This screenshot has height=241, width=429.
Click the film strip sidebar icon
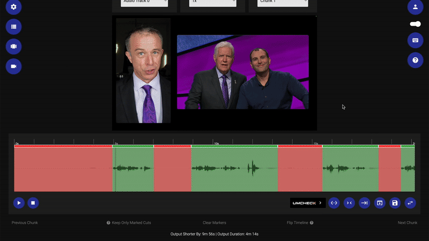click(x=13, y=47)
